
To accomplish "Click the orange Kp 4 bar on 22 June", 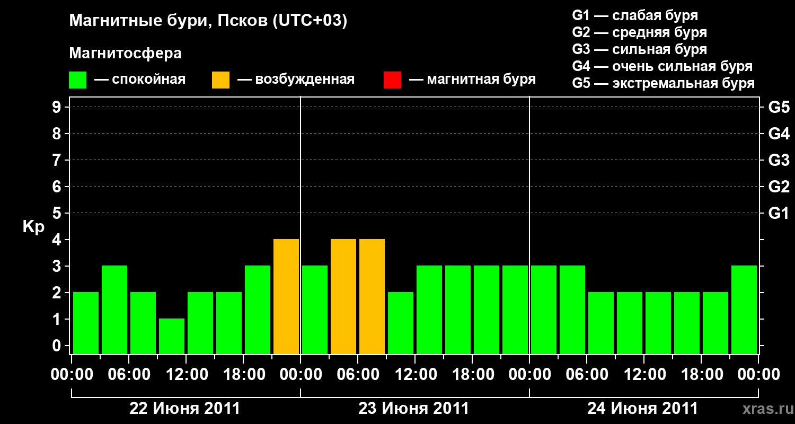I will click(x=286, y=296).
